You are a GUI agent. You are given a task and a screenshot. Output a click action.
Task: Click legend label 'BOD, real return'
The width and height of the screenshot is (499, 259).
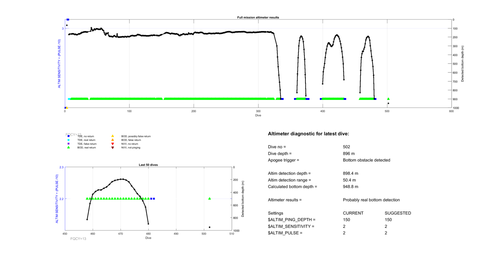(87, 148)
